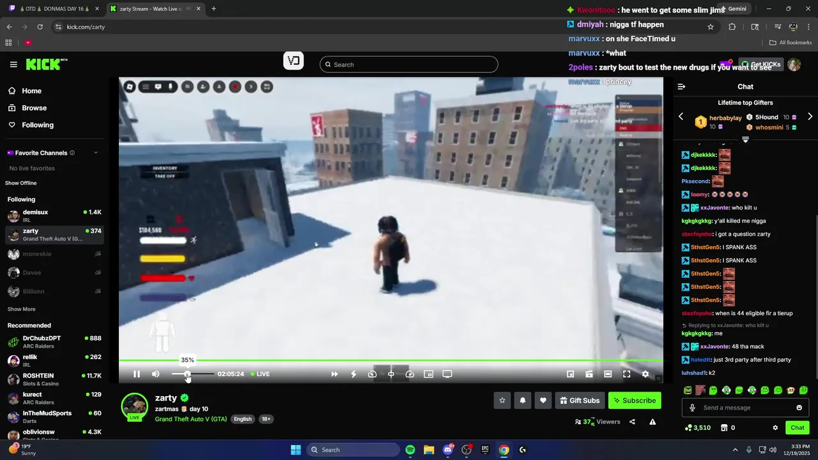Open kurect recommended channel
Viewport: 818px width, 460px height.
pyautogui.click(x=54, y=398)
